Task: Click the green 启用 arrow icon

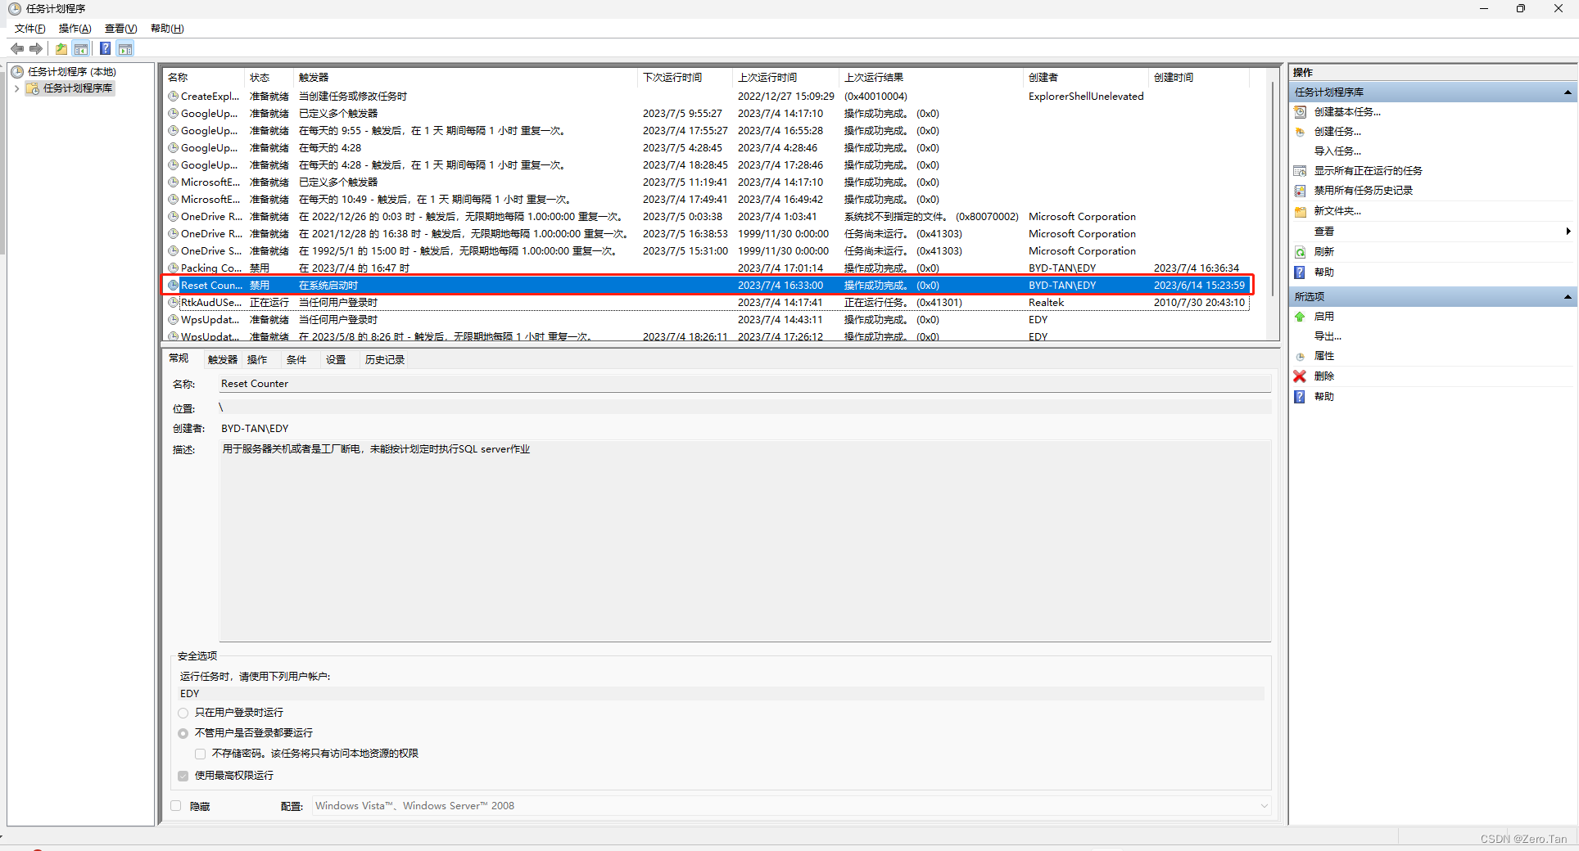Action: pos(1300,317)
